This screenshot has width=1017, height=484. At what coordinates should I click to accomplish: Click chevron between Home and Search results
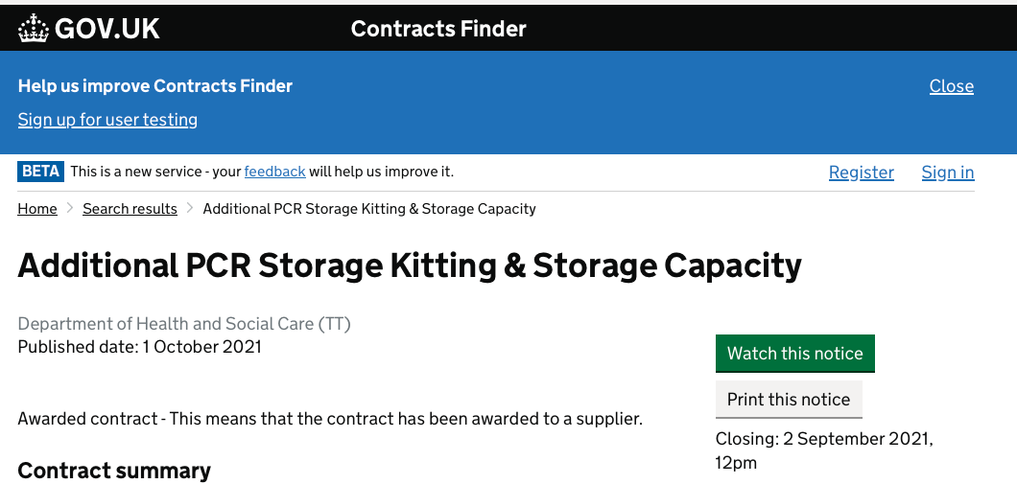[70, 209]
